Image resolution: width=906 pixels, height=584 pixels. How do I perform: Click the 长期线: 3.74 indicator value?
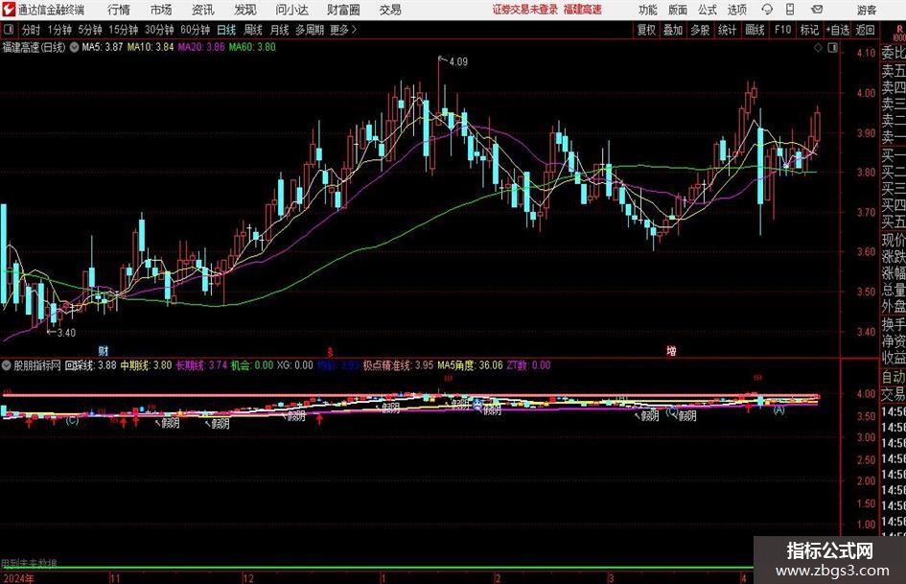(201, 365)
